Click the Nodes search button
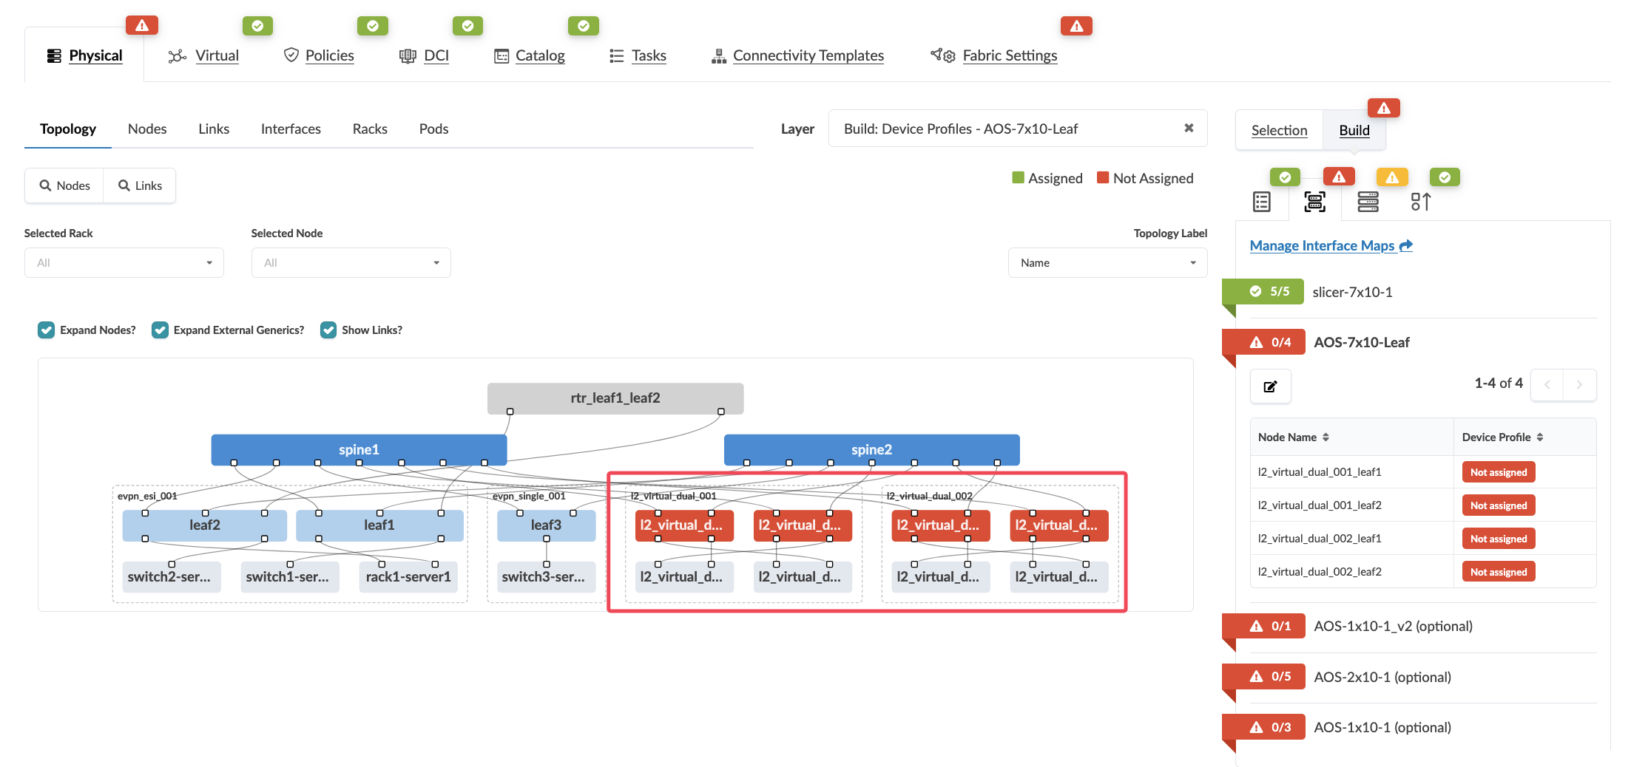The height and width of the screenshot is (767, 1631). tap(64, 185)
